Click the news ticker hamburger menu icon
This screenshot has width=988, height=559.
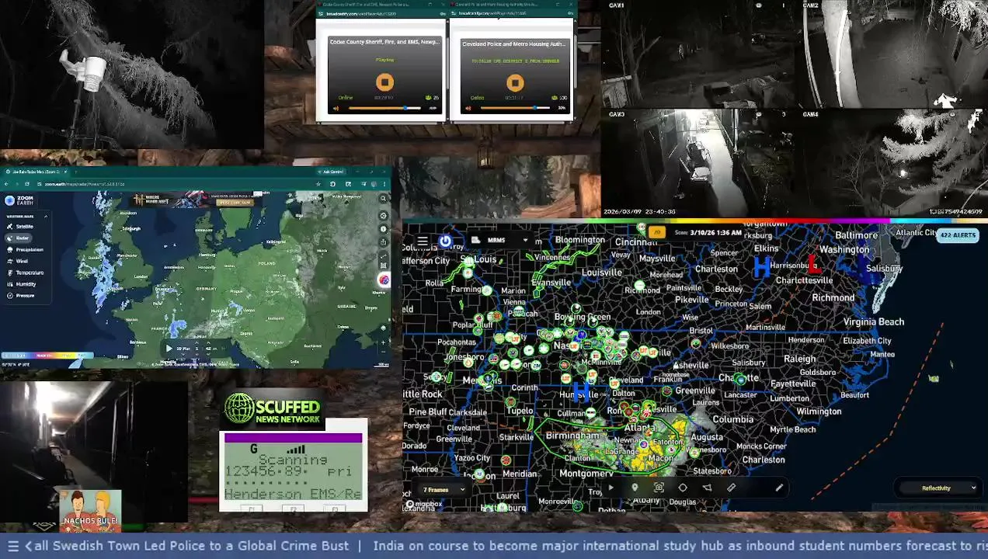12,546
